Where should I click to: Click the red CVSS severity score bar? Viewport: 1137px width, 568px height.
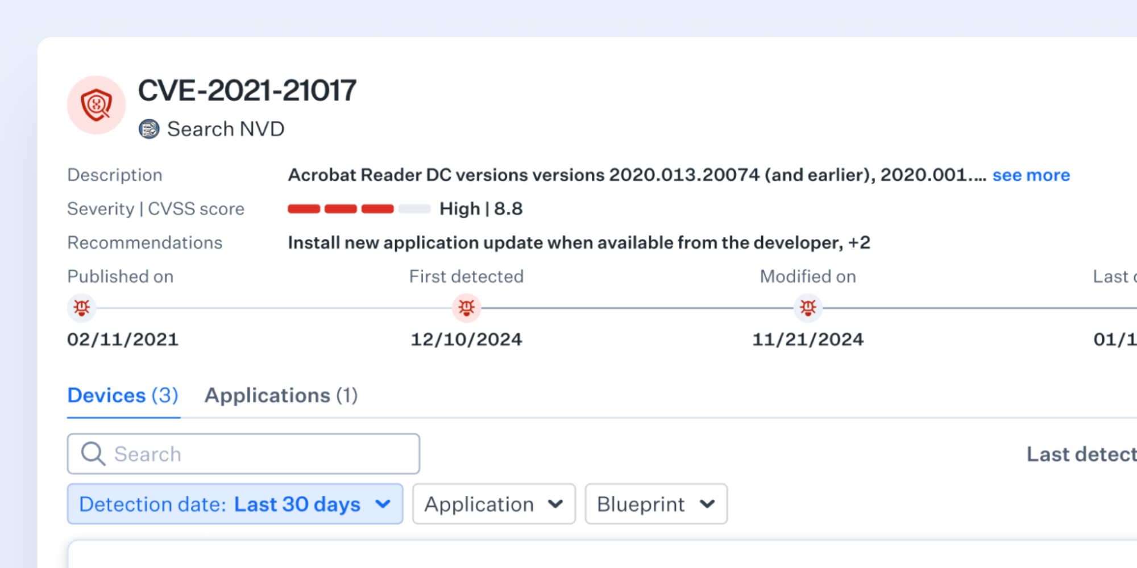coord(341,208)
